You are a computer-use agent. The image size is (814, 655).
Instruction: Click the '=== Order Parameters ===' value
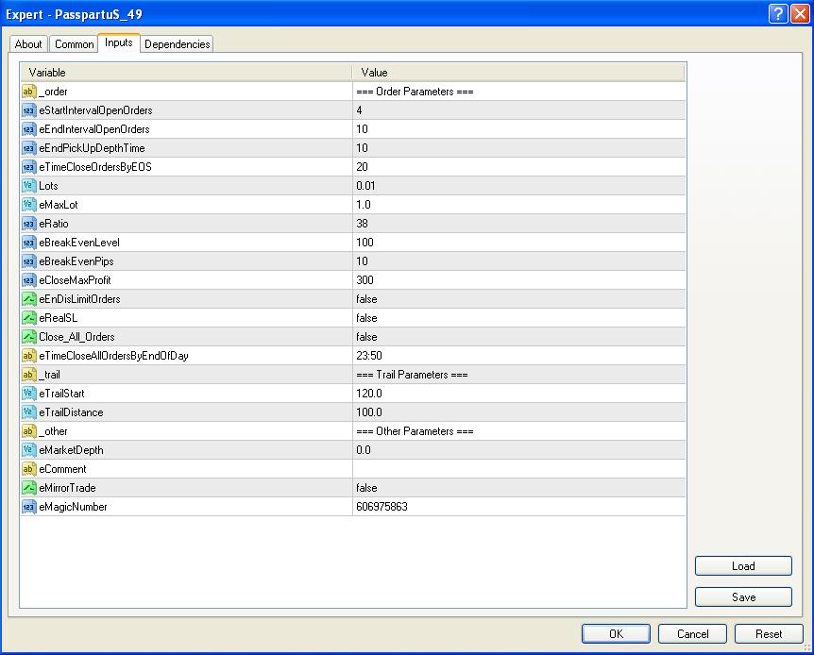pos(415,92)
